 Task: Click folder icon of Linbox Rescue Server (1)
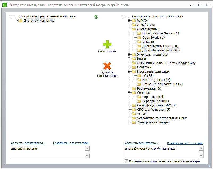[139, 33]
